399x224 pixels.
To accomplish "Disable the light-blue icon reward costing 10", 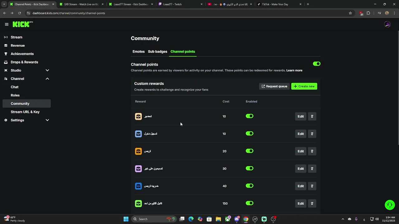I will pos(249,133).
